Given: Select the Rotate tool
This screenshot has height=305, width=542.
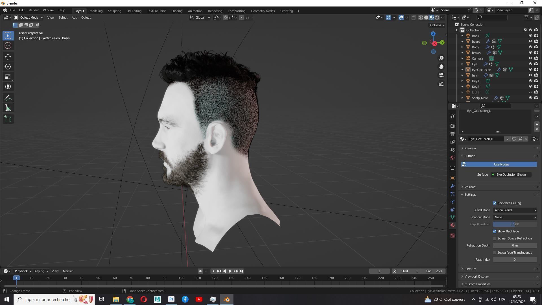Looking at the screenshot, I should tap(8, 67).
